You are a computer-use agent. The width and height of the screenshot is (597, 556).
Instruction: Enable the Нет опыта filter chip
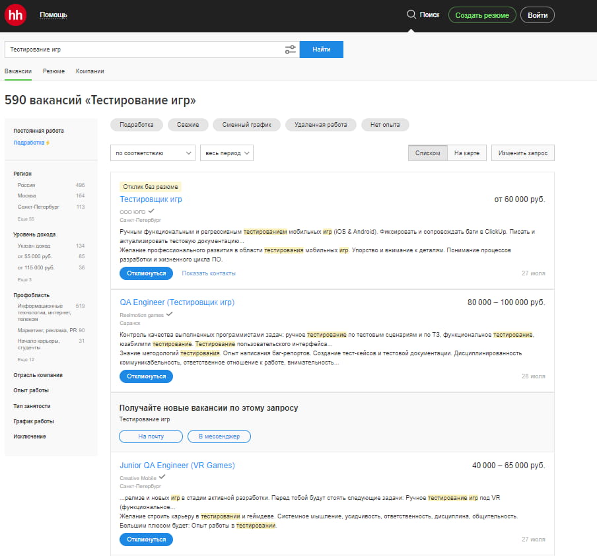pos(385,124)
